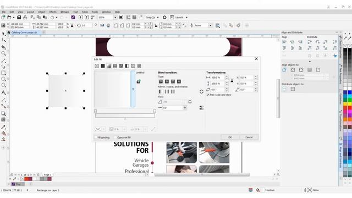Screen dimensions: 352x198
Task: Switch to Catalog Cover page.cdr tab
Action: pos(24,32)
